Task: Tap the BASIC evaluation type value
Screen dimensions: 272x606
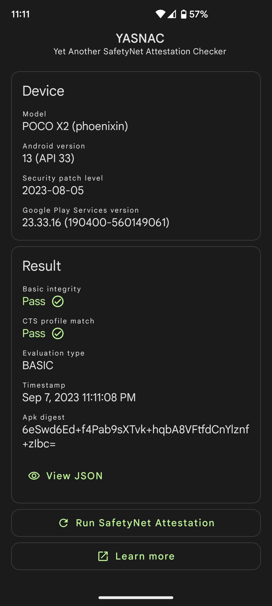Action: (38, 365)
